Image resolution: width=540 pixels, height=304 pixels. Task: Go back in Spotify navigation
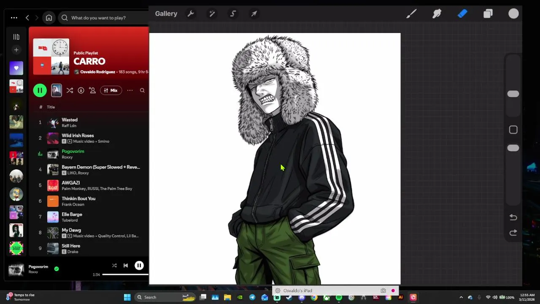(x=27, y=18)
